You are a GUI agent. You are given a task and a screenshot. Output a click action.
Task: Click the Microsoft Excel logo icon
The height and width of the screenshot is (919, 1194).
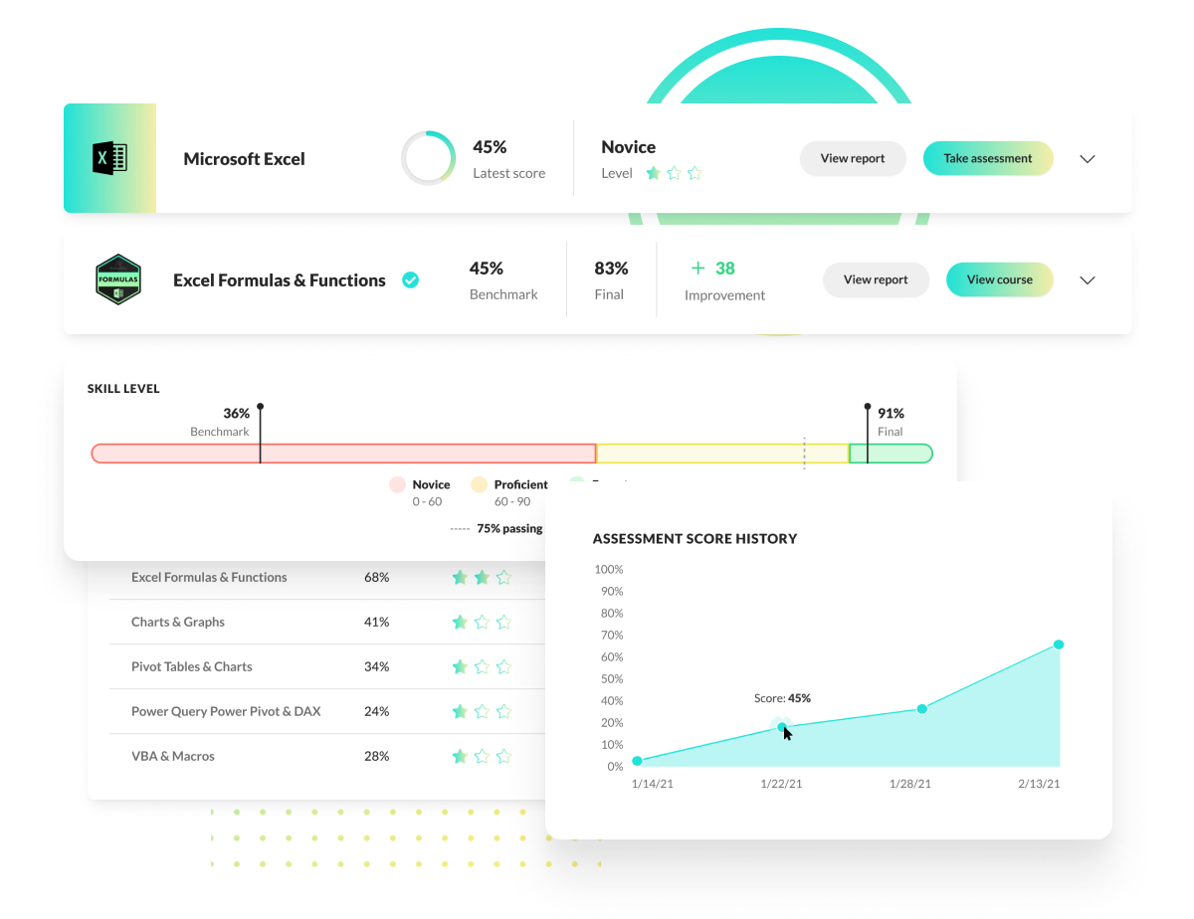[x=109, y=158]
